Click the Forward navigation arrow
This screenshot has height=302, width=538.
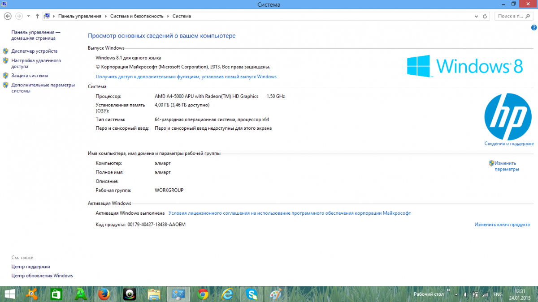(x=19, y=16)
